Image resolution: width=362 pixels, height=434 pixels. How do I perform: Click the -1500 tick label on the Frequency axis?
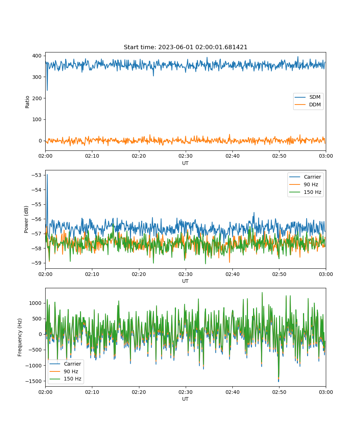pos(34,381)
